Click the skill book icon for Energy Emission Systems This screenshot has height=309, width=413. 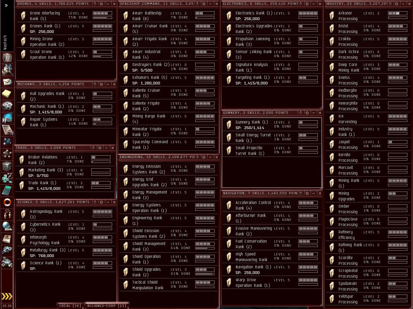[126, 169]
